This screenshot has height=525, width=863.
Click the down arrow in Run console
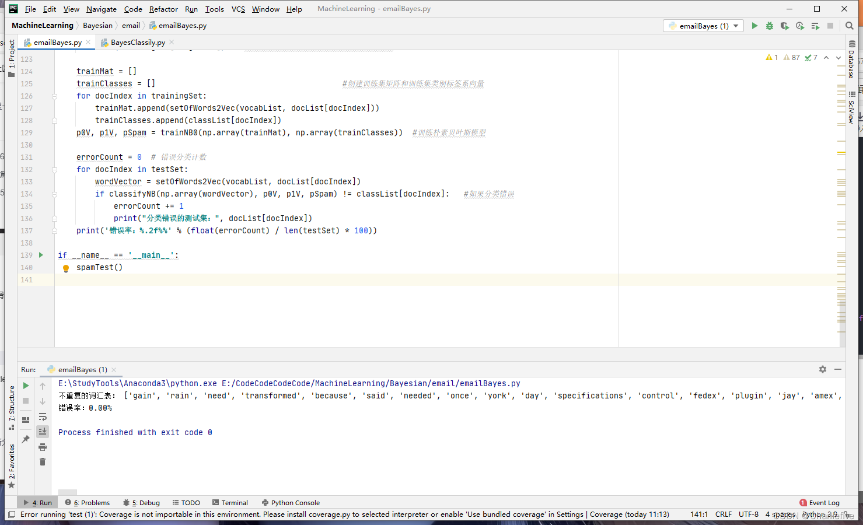pos(43,401)
